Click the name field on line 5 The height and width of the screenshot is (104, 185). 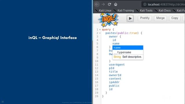(x=116, y=44)
